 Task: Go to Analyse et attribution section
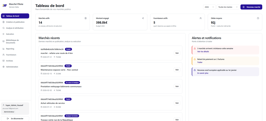tap(15, 28)
